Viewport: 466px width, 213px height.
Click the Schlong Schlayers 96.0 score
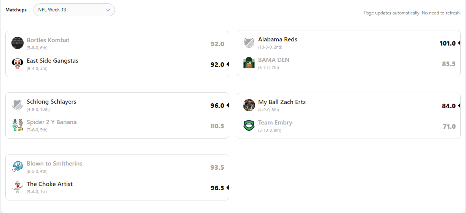click(217, 106)
